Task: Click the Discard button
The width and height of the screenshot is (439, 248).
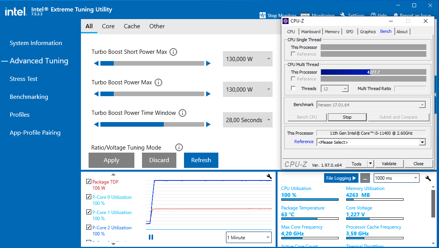Action: (159, 160)
